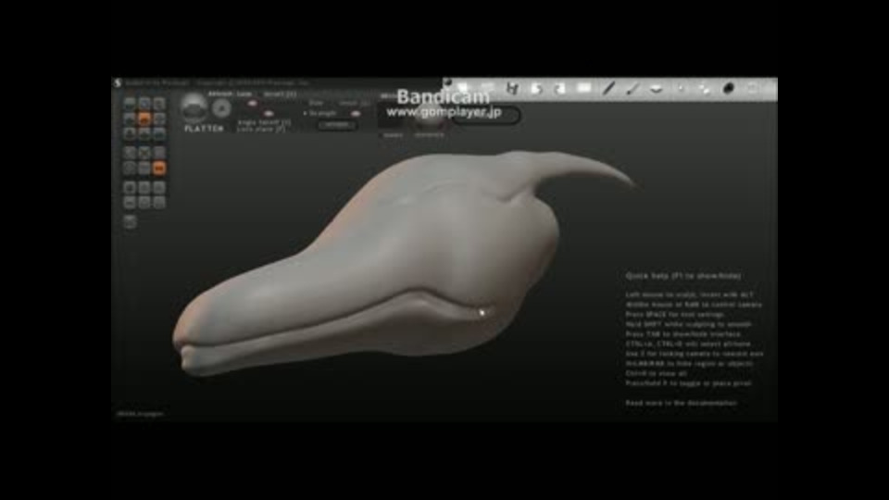Image resolution: width=889 pixels, height=500 pixels.
Task: Click the Strength slider knob
Action: click(x=356, y=113)
